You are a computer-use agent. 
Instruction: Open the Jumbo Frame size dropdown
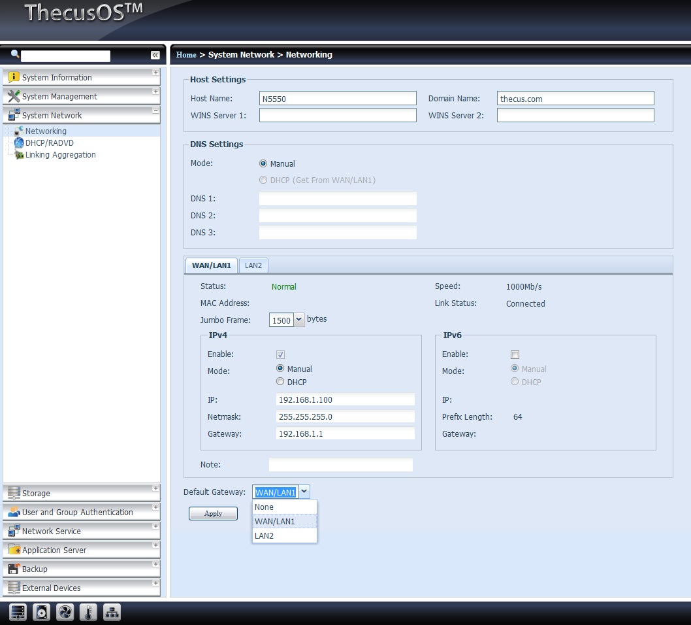tap(299, 320)
